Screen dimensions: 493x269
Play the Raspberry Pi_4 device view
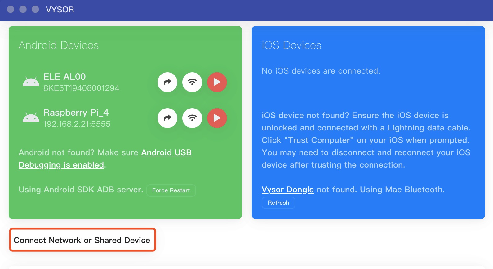(x=217, y=118)
